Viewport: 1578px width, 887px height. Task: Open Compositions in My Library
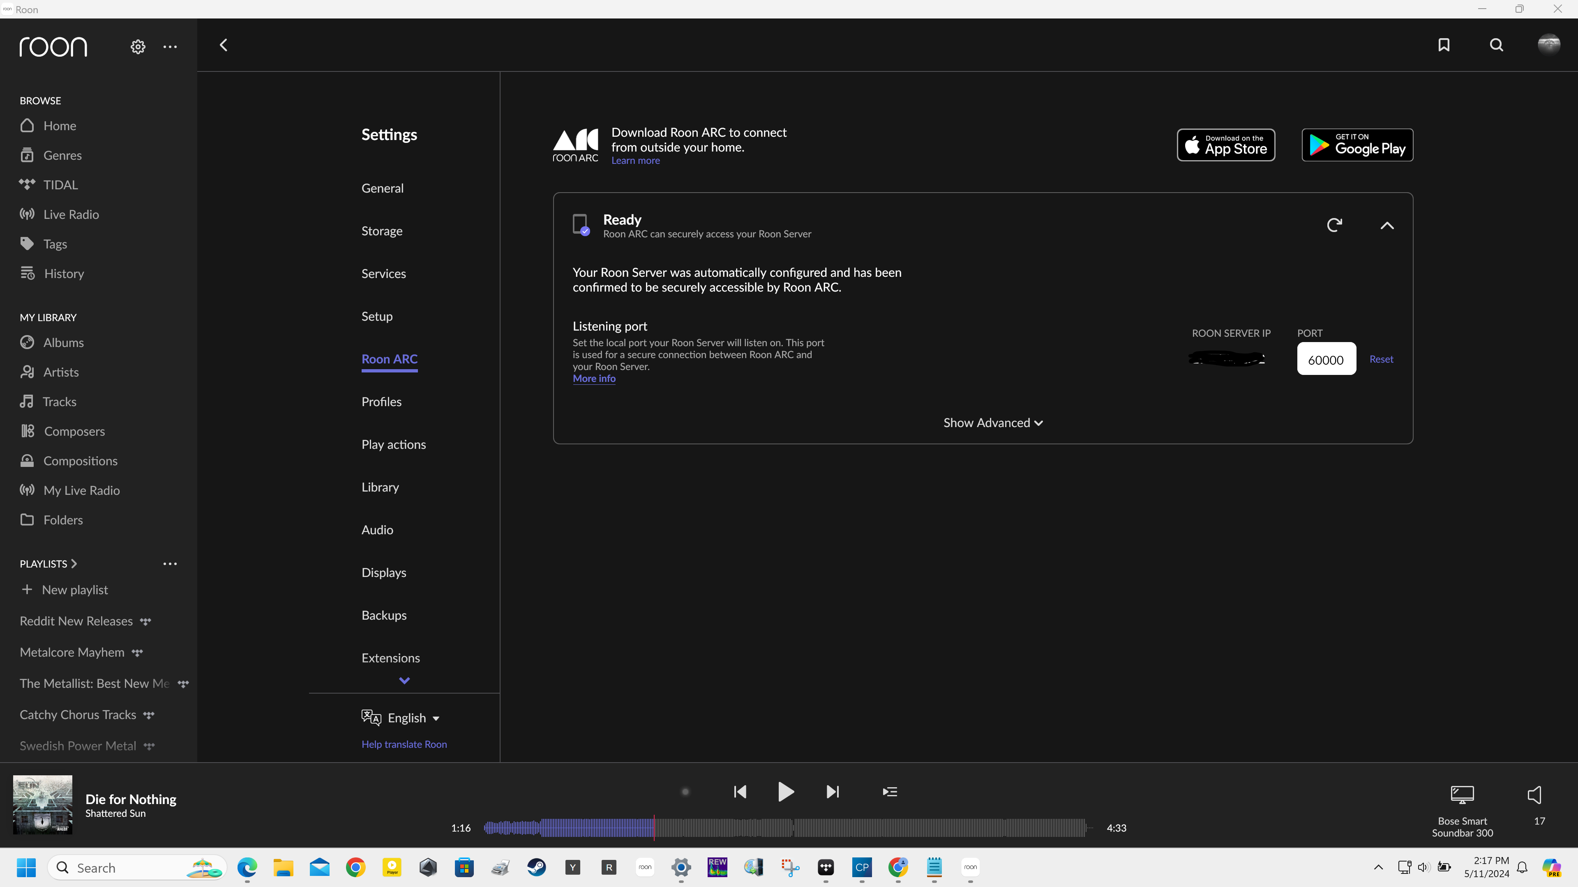coord(68,461)
